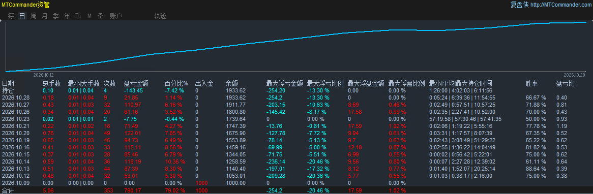The image size is (593, 194).
Task: Select the 日 daily tab
Action: tap(22, 16)
